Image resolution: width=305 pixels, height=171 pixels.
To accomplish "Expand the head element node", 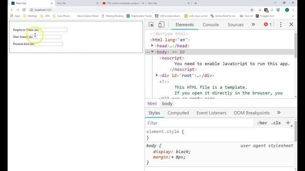I will coord(152,46).
